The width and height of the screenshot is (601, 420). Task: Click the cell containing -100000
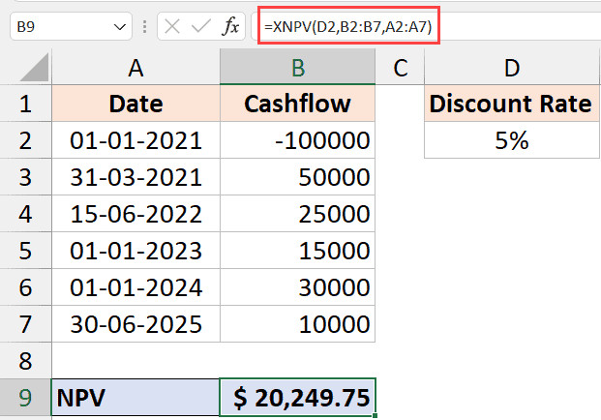297,140
